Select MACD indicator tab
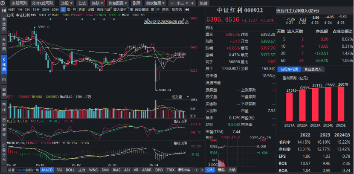 [47, 170]
